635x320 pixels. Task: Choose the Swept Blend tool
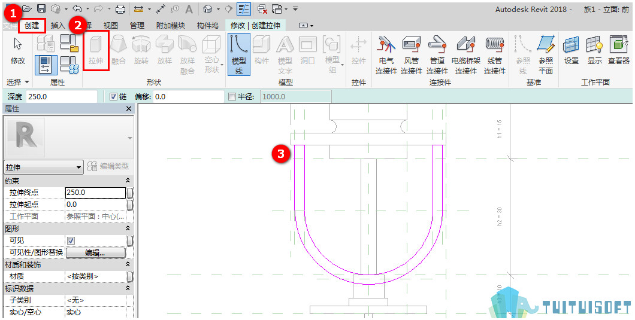click(x=188, y=55)
